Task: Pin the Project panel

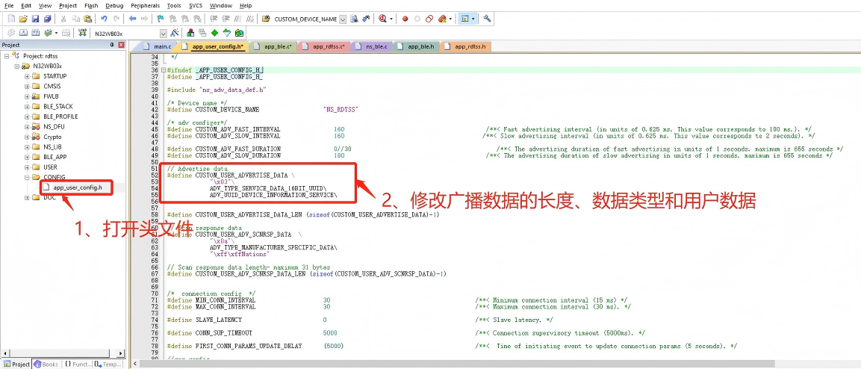Action: (112, 45)
